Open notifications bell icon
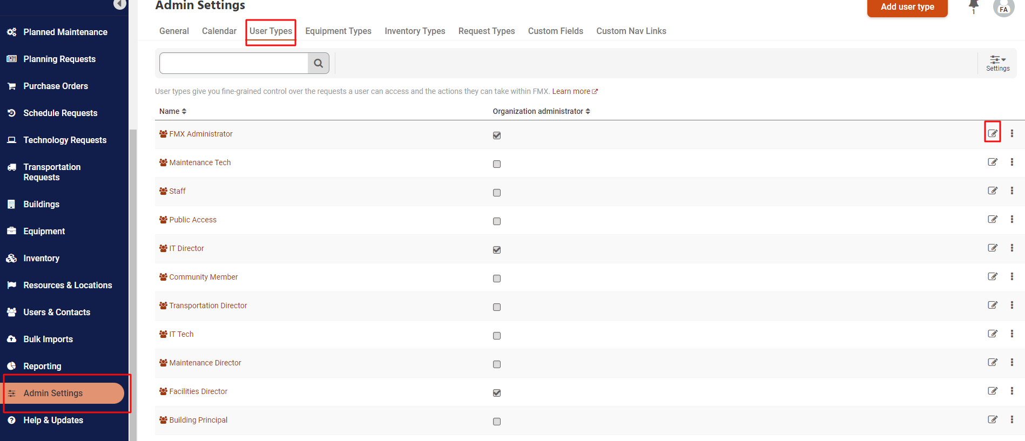This screenshot has height=441, width=1025. 974,6
